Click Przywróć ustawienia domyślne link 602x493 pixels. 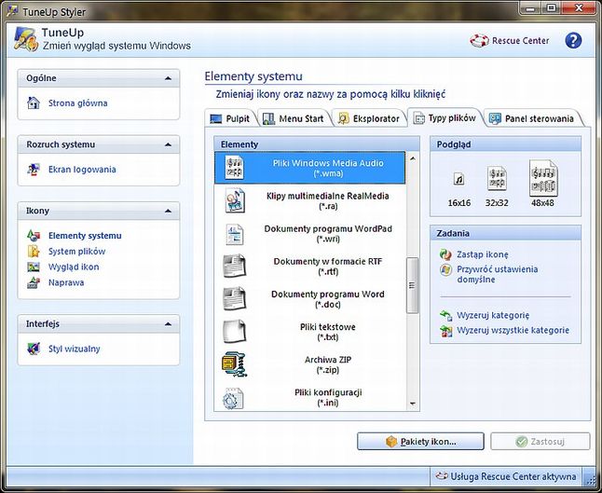click(x=498, y=274)
